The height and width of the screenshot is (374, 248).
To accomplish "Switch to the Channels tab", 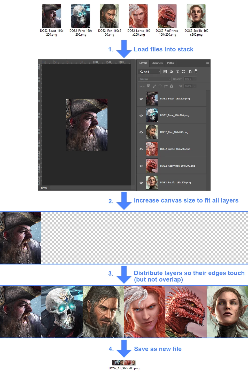I will (157, 63).
